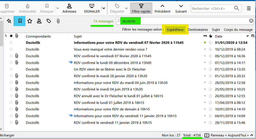Click the Non lus : 27 status
This screenshot has height=139, width=256.
click(x=171, y=135)
